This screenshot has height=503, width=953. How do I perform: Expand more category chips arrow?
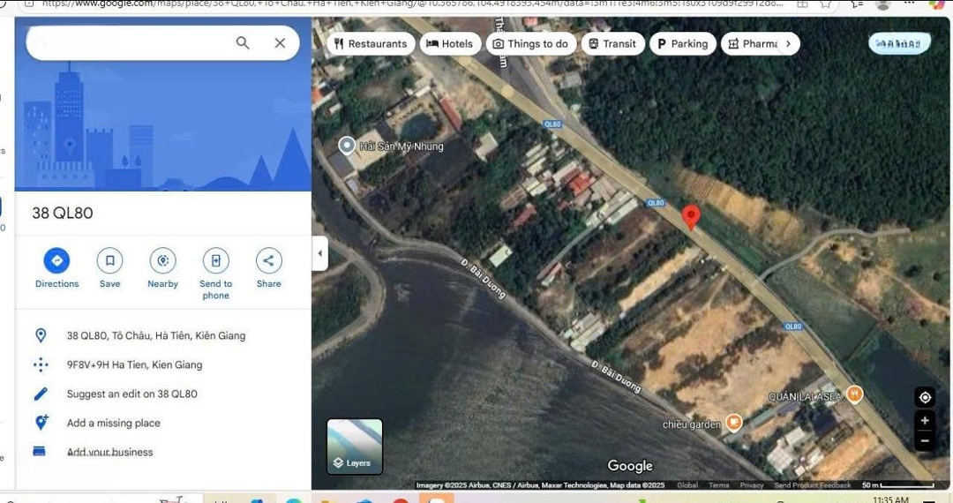(788, 44)
